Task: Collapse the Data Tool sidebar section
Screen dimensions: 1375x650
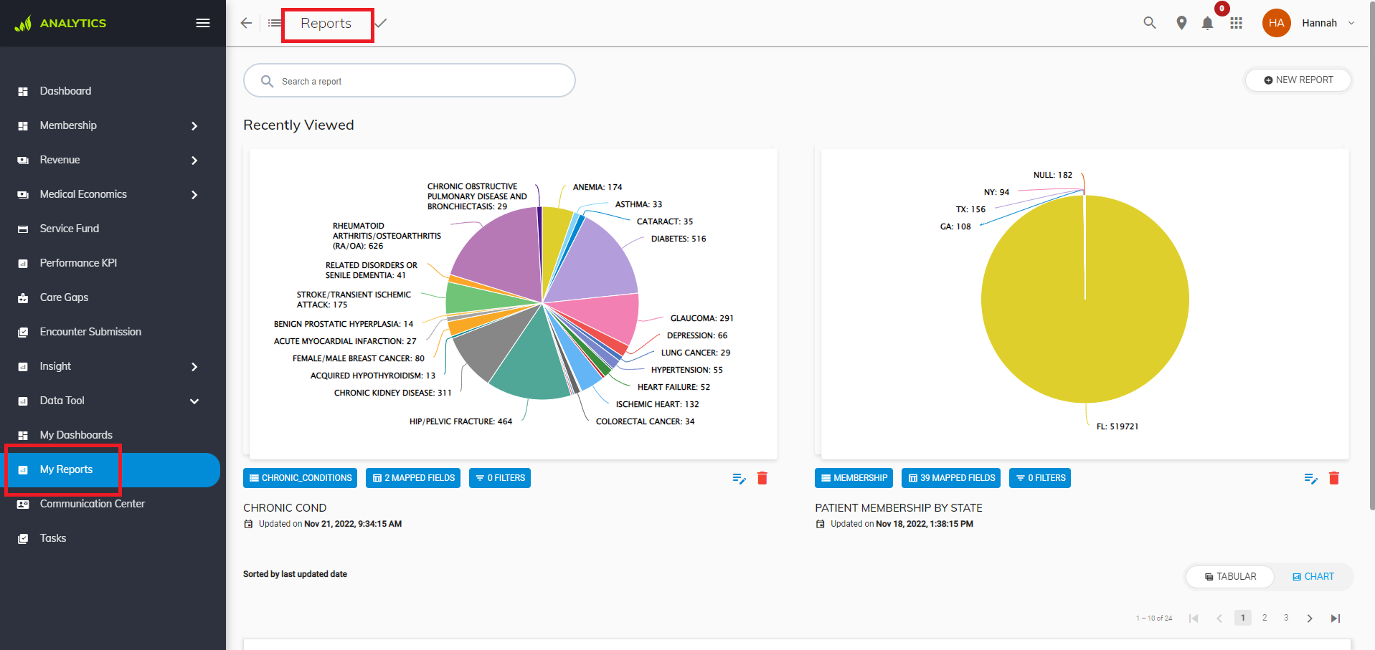Action: pos(194,401)
